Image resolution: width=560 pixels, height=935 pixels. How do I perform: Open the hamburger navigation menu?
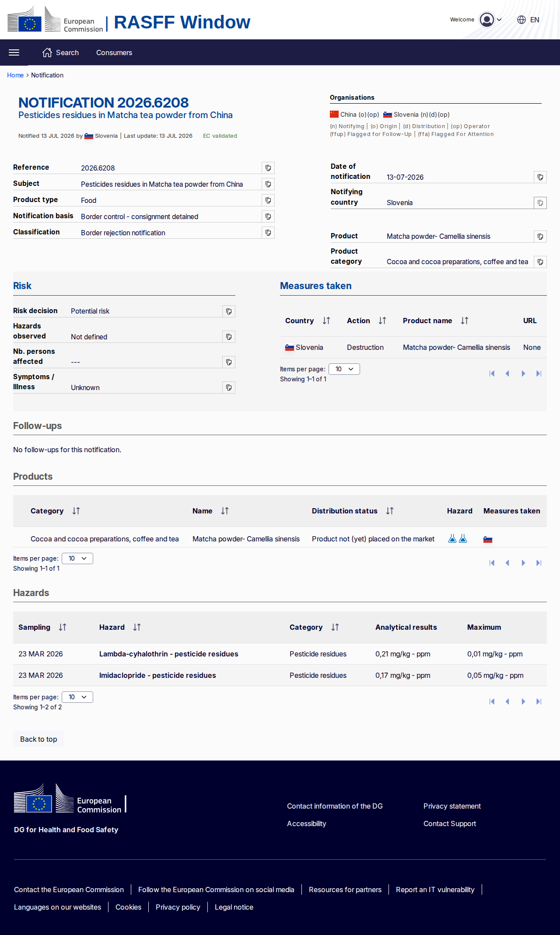14,52
